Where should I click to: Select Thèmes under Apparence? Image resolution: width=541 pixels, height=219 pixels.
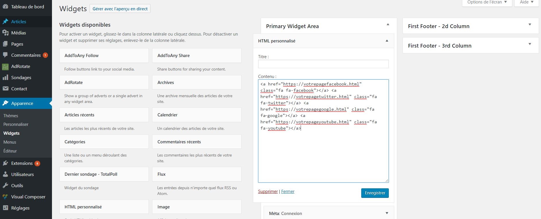pyautogui.click(x=11, y=116)
